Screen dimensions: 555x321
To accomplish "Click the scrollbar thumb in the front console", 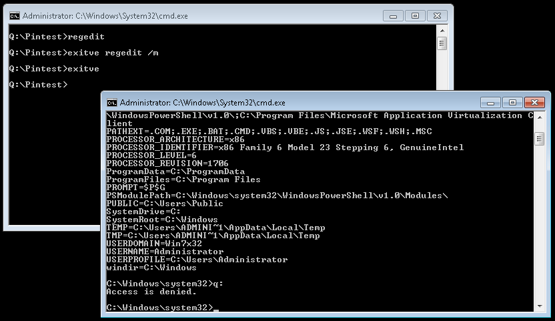I will coord(539,138).
